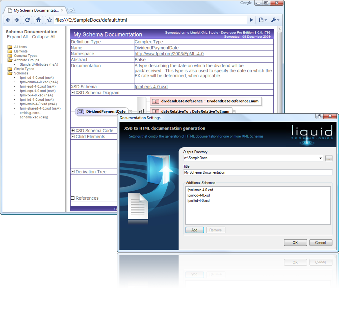Click the browser back arrow button
Image resolution: width=339 pixels, height=313 pixels.
[x=8, y=20]
